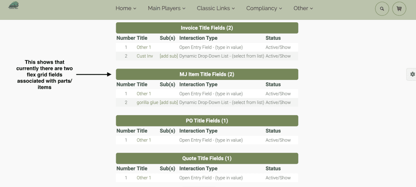Screen dimensions: 416x187
Task: Click the Quote Title Fields (1) header
Action: click(x=207, y=158)
